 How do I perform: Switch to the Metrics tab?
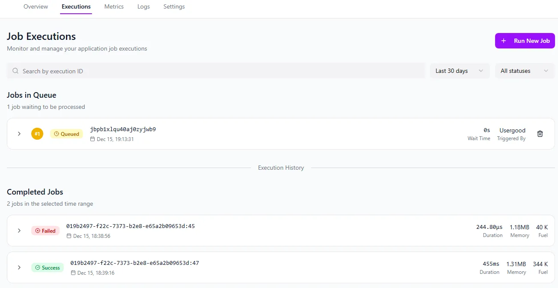[114, 6]
